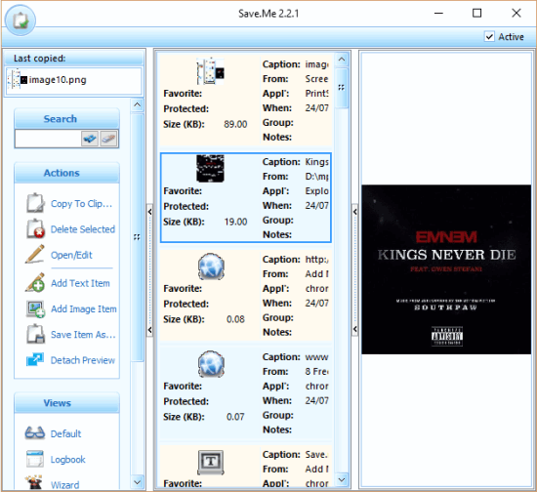
Task: Click the Last copied header
Action: [73, 59]
